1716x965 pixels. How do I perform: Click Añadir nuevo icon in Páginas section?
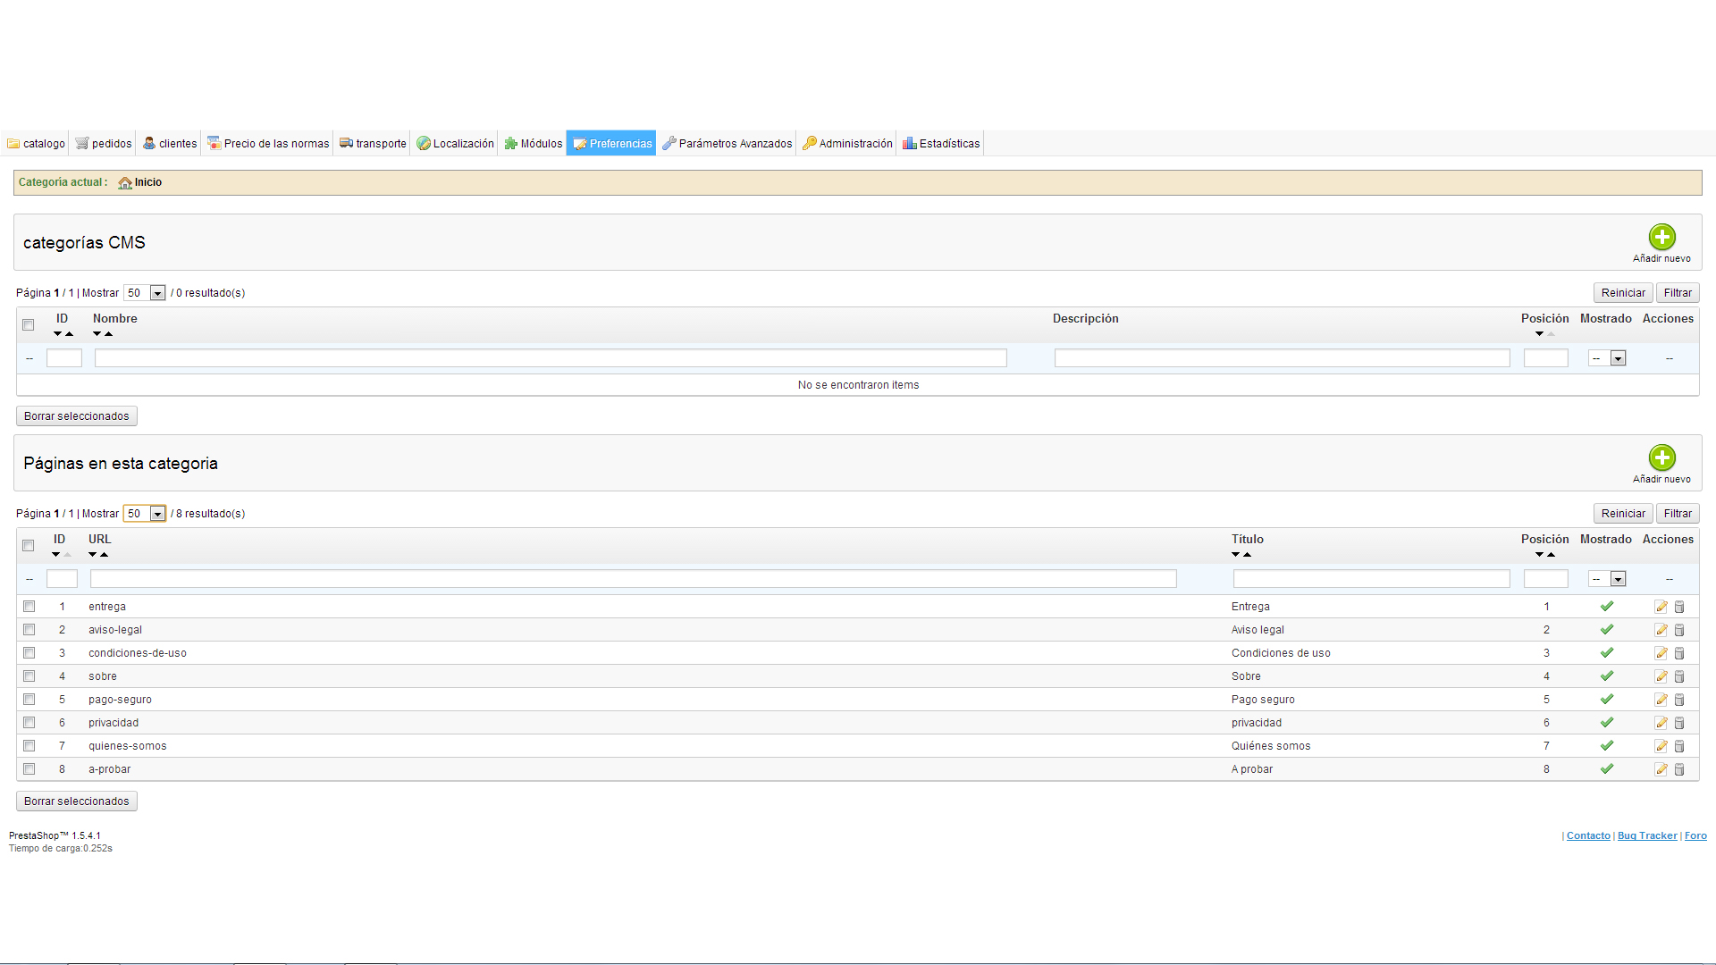click(1661, 458)
